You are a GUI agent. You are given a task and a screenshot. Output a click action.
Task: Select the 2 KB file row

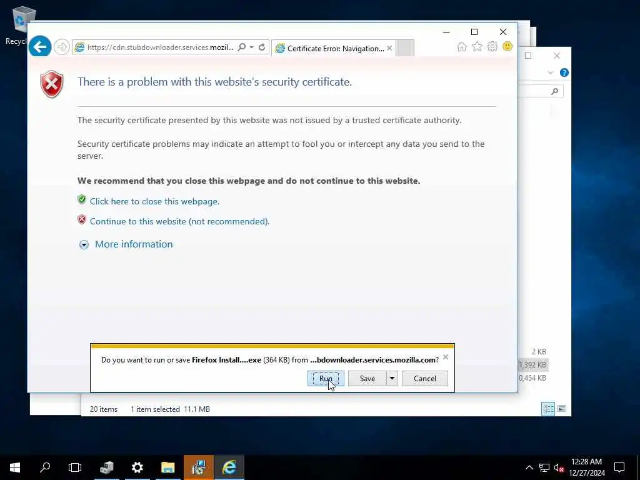coord(539,351)
